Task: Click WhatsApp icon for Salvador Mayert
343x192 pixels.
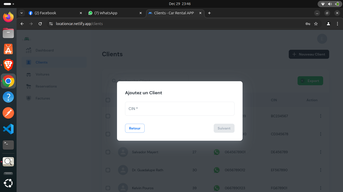Action: (x=217, y=152)
